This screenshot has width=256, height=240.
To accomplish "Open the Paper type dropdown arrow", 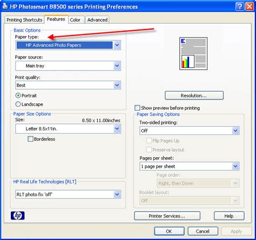I will coord(117,45).
